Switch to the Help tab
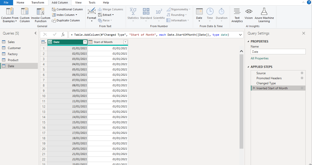The width and height of the screenshot is (312, 165). pyautogui.click(x=106, y=3)
